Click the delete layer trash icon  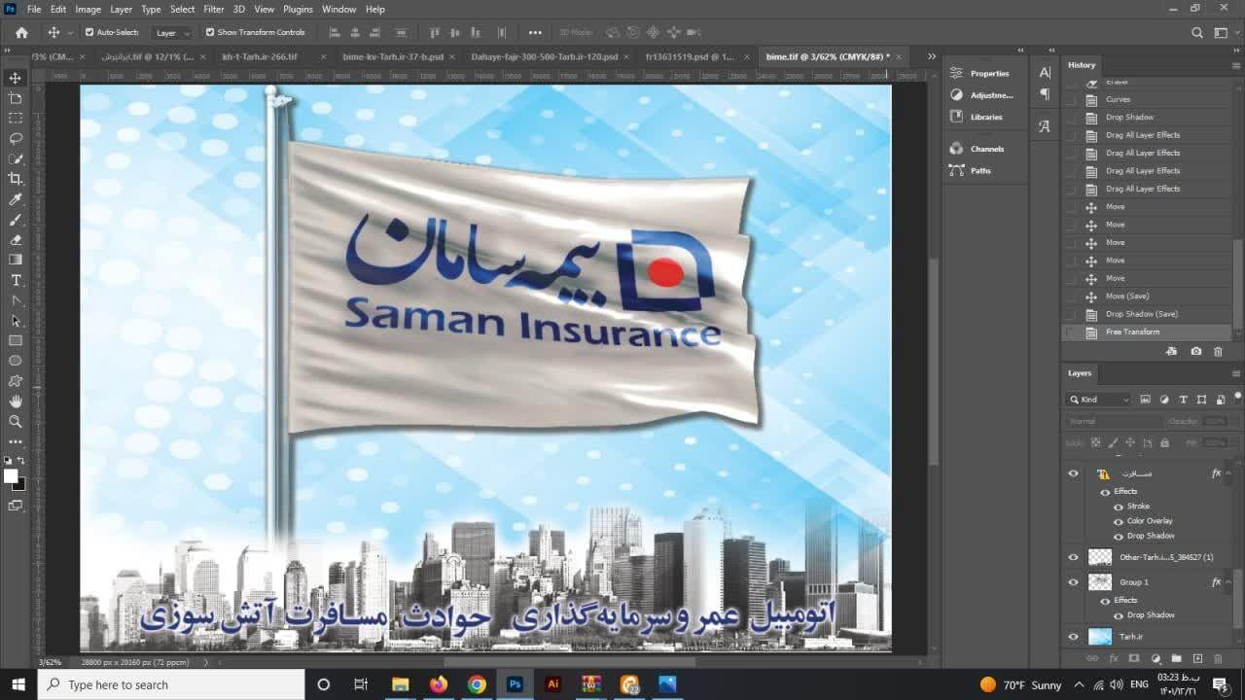click(x=1220, y=658)
